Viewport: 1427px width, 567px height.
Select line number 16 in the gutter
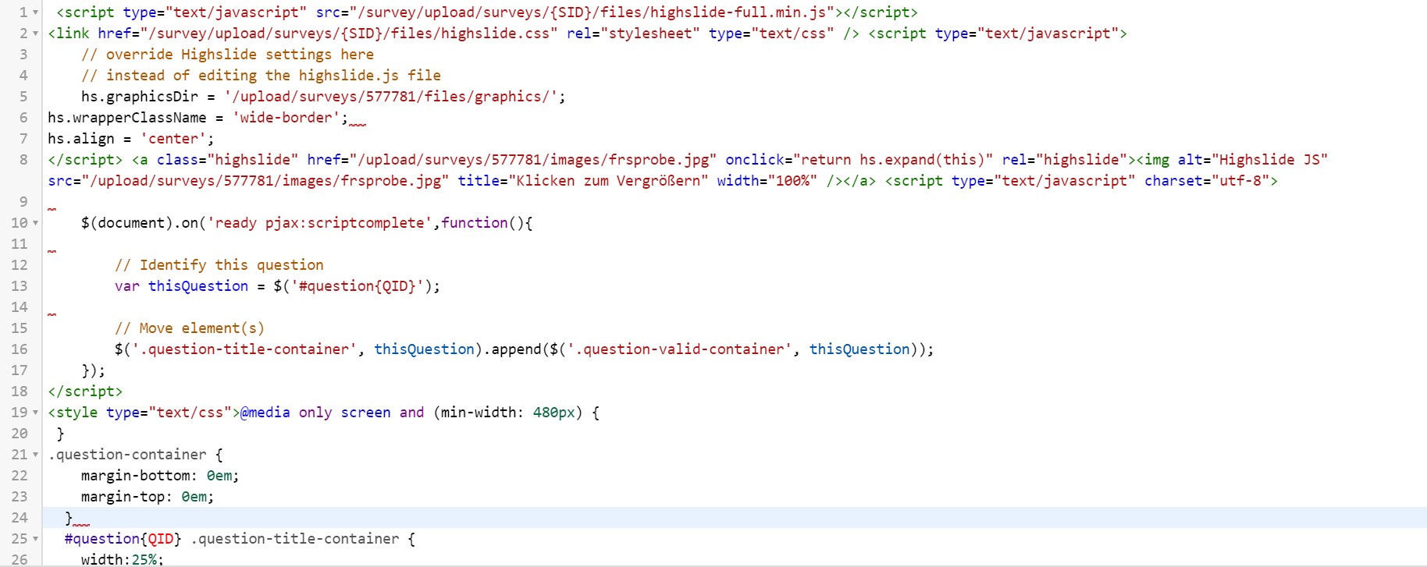coord(20,349)
